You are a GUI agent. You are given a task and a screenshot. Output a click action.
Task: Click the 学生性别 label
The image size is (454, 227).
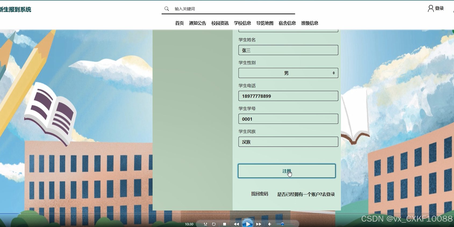247,63
